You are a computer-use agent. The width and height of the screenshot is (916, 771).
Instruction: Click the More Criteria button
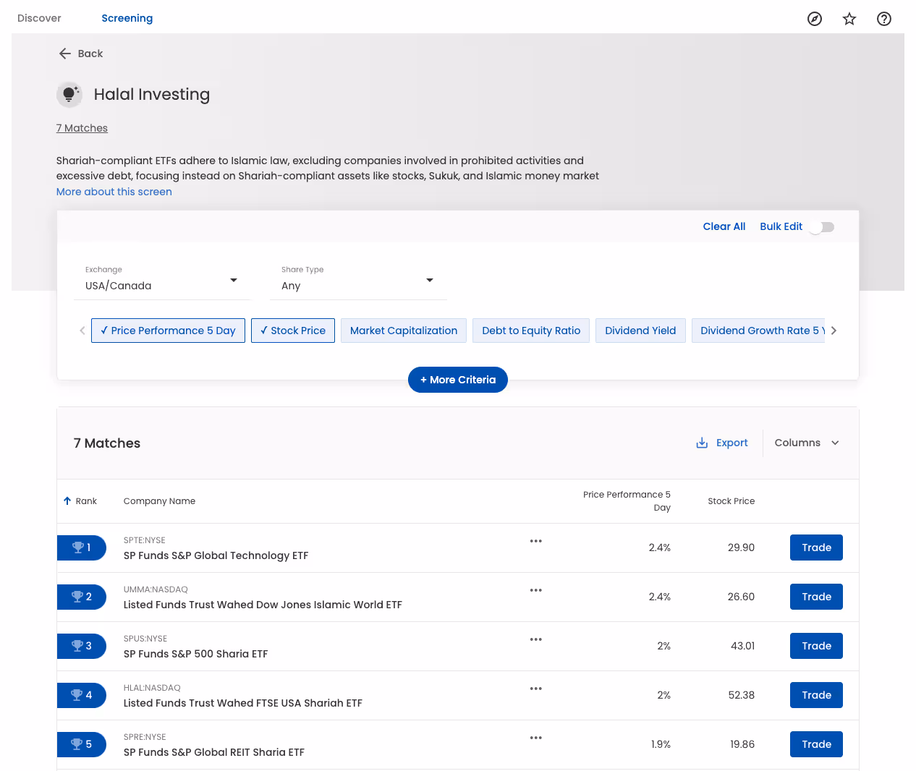(x=458, y=380)
